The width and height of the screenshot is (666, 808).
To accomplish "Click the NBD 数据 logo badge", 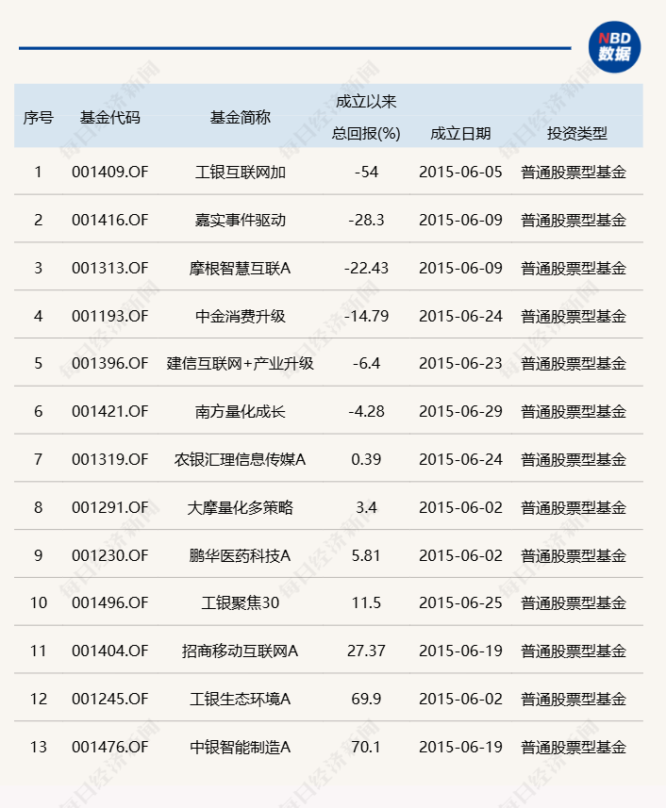I will (x=615, y=46).
